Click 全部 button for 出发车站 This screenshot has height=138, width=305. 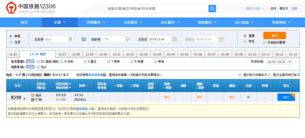(30, 67)
